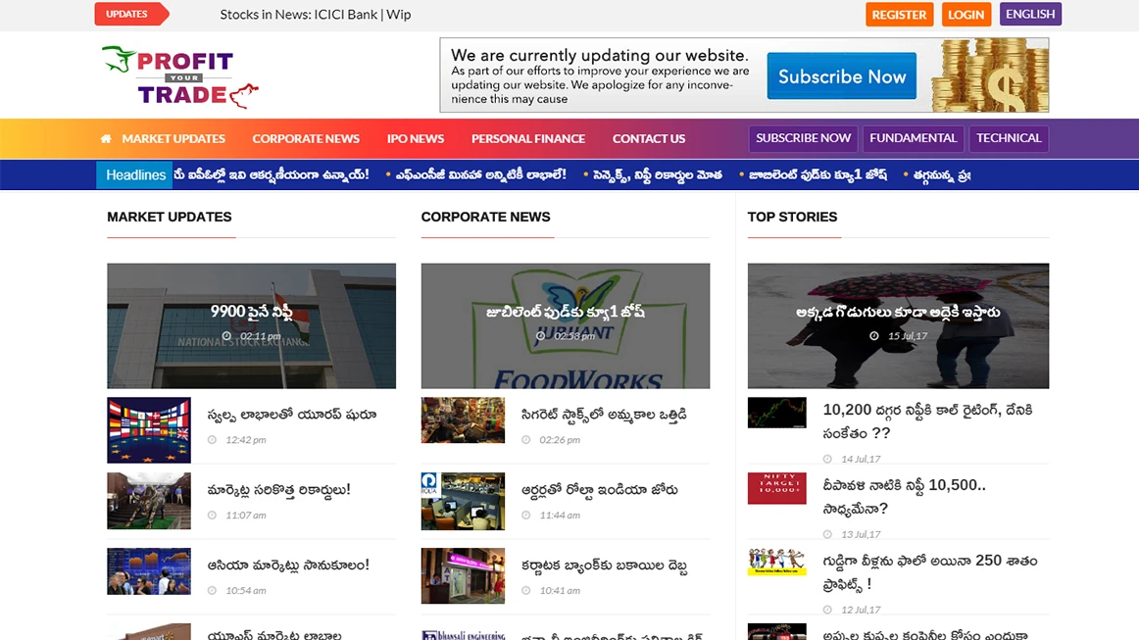This screenshot has width=1139, height=640.
Task: Open the bull statue article thumbnail
Action: click(x=149, y=501)
